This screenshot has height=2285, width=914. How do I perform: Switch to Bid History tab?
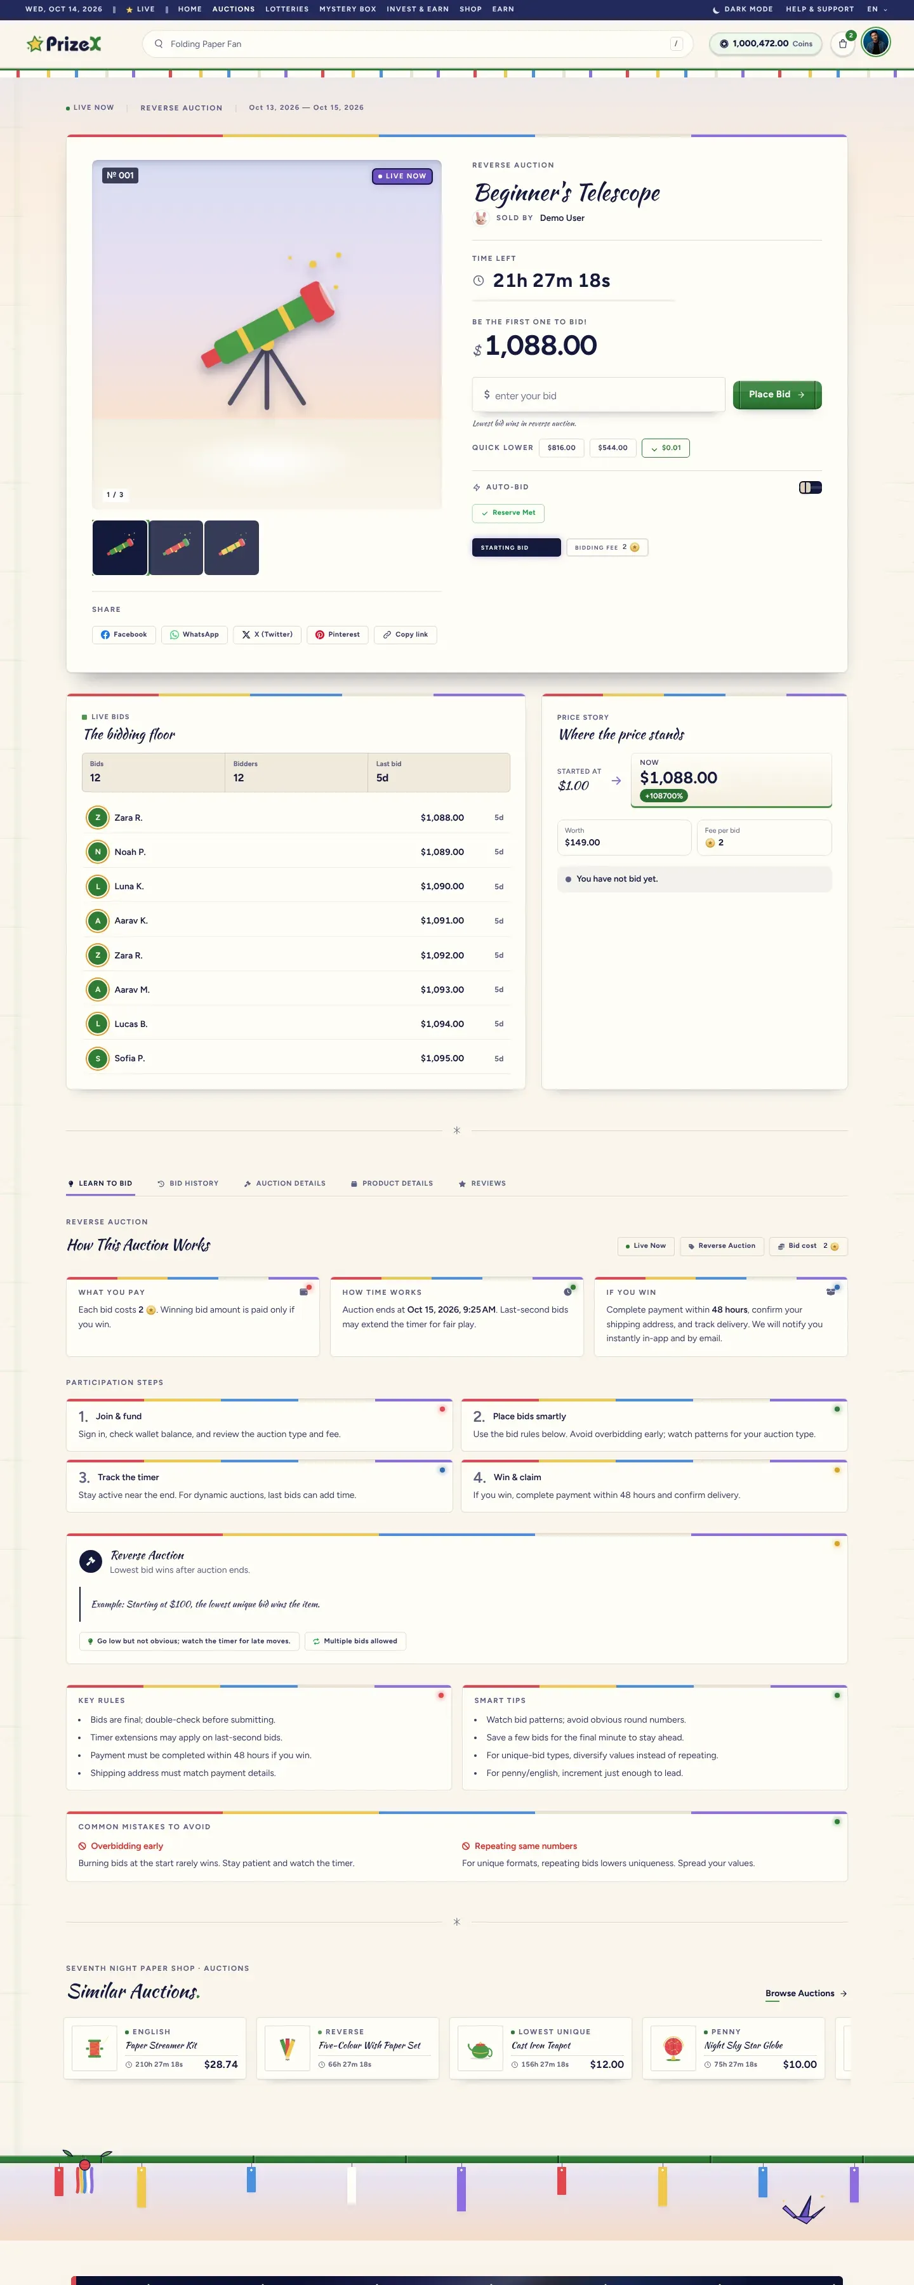tap(188, 1183)
